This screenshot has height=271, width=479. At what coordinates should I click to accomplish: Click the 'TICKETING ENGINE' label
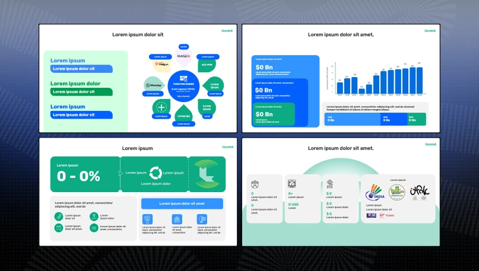coord(183,84)
